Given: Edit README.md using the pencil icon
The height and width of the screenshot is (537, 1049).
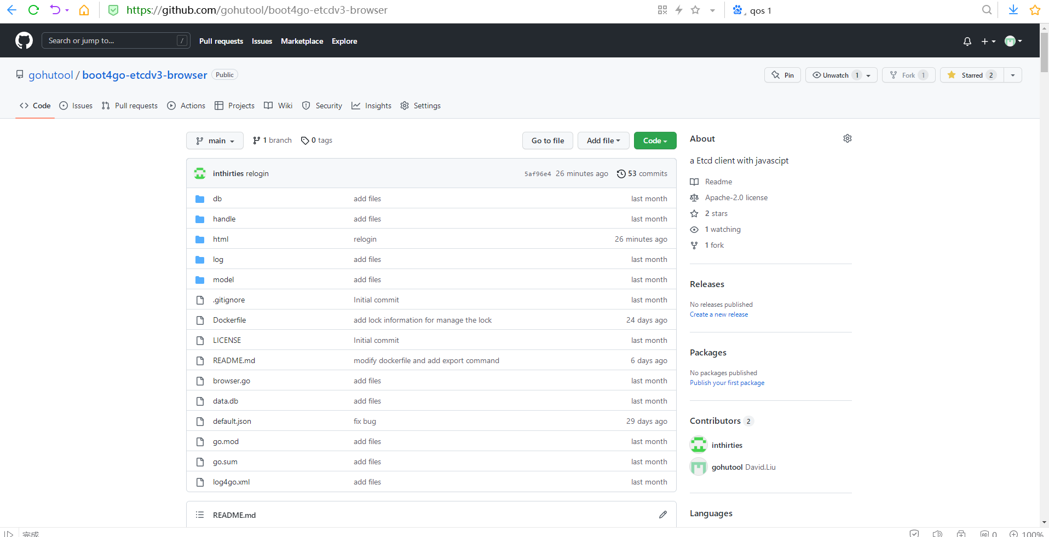Looking at the screenshot, I should pos(662,515).
